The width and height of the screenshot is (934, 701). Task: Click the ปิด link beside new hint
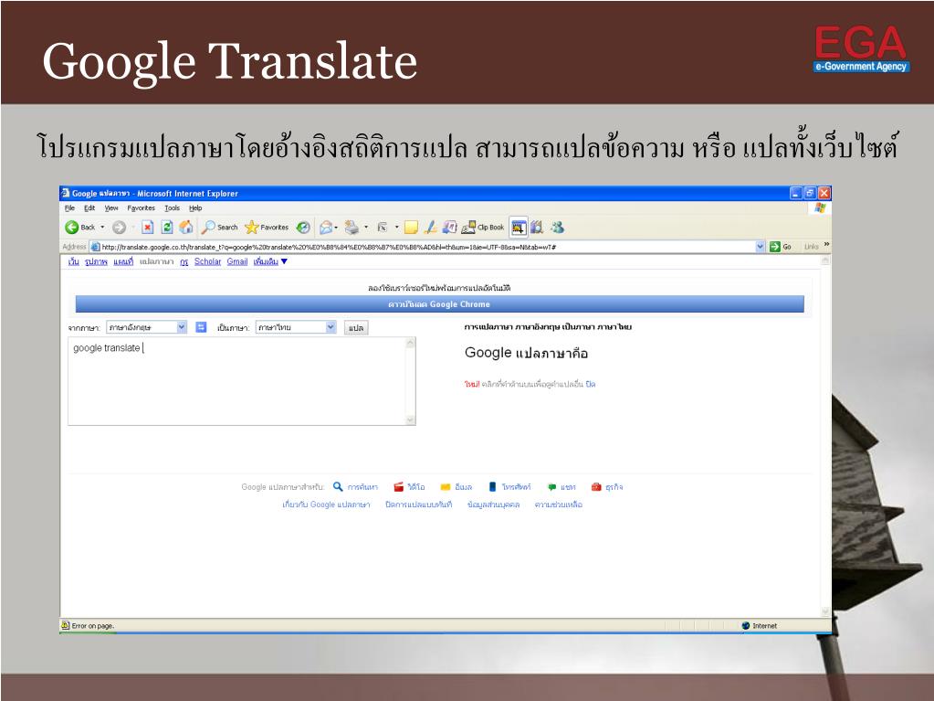(x=591, y=385)
